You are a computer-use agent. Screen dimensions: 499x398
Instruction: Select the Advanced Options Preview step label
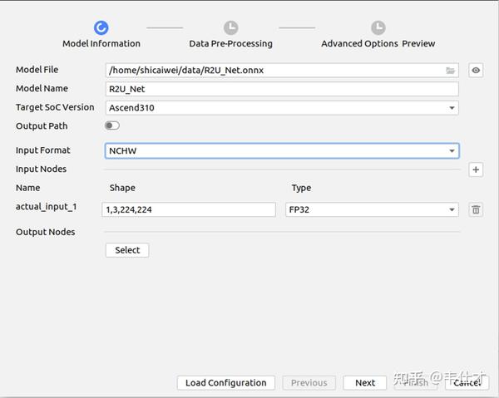click(378, 43)
